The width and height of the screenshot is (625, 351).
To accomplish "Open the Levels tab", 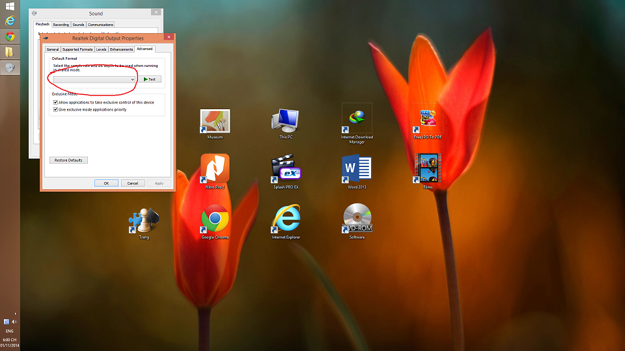I will 102,49.
